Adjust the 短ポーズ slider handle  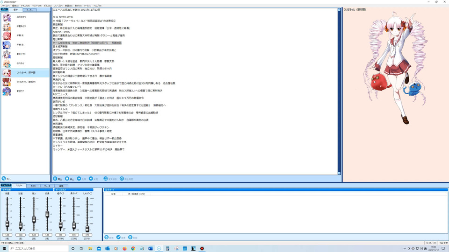click(x=60, y=225)
